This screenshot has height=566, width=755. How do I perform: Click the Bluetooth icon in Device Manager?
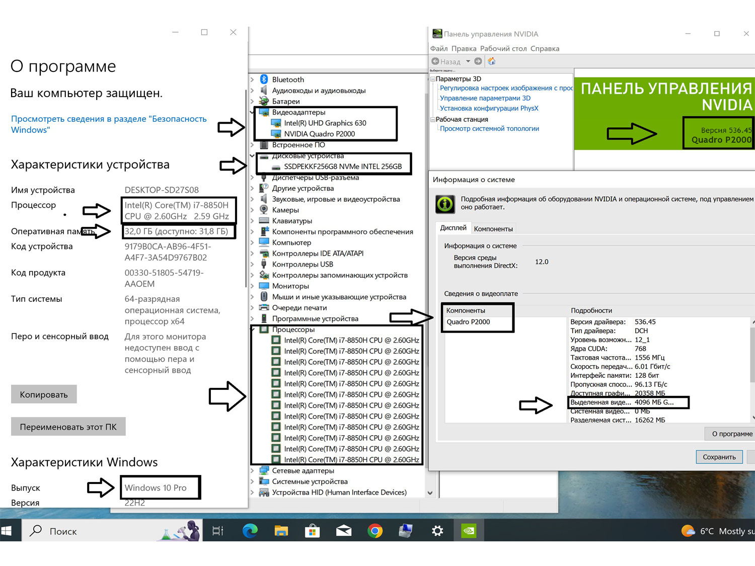click(x=264, y=79)
